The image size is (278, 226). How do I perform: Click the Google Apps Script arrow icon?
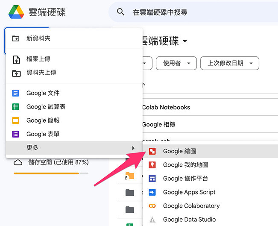(x=152, y=192)
